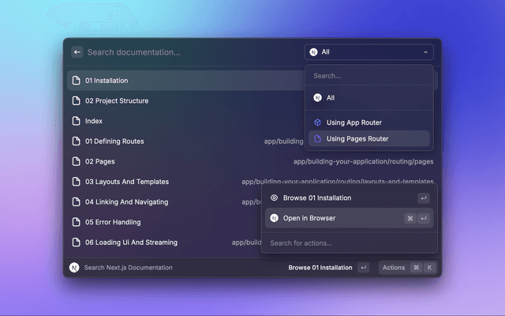The height and width of the screenshot is (316, 505).
Task: Collapse the All filter dropdown
Action: 368,52
